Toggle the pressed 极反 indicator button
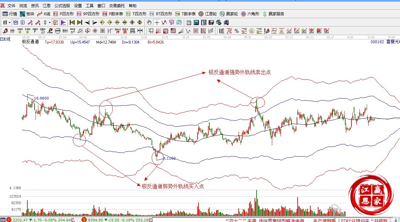Viewport: 400px width, 222px height. pyautogui.click(x=55, y=22)
